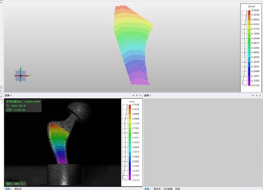Click the [mm] unit label in 3D legend
The height and width of the screenshot is (190, 263).
[251, 6]
